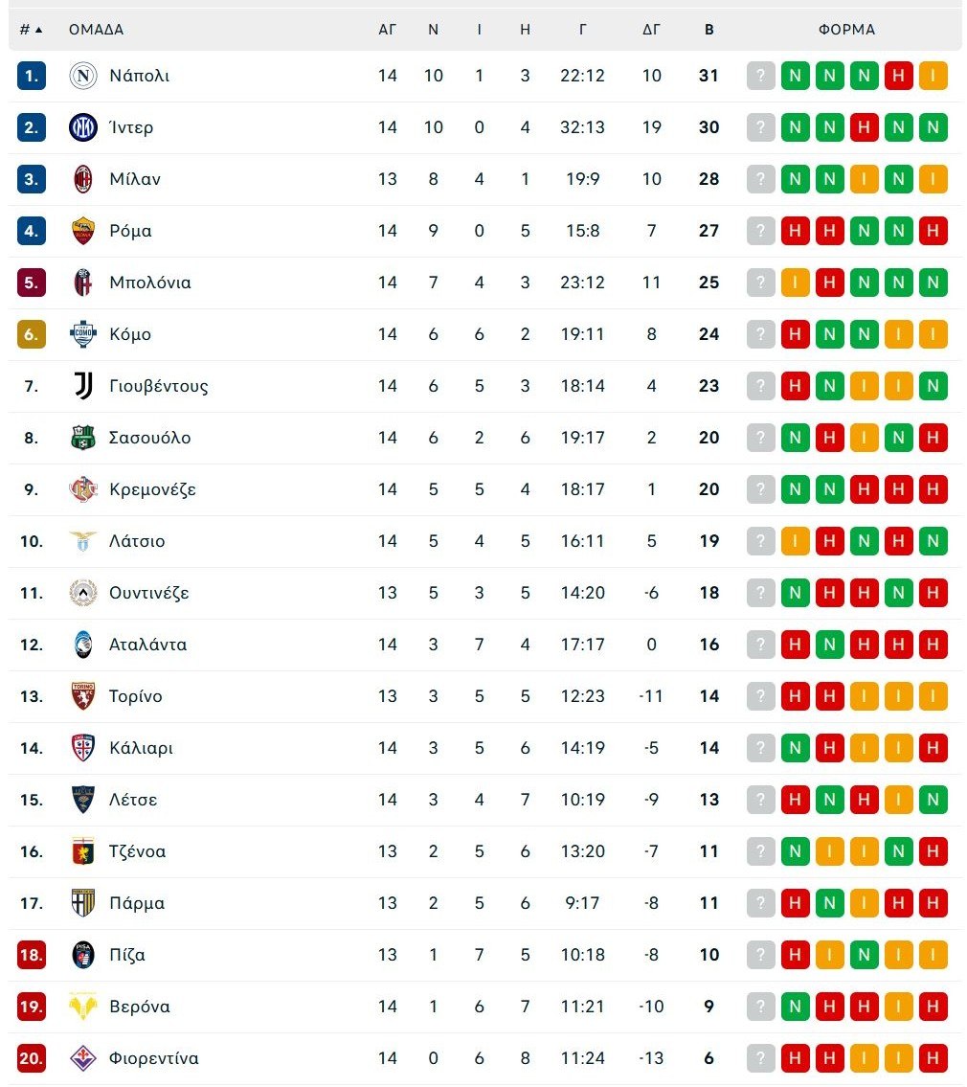The image size is (967, 1087).
Task: Select the '?' next-match indicator for Ίντερ
Action: 760,126
